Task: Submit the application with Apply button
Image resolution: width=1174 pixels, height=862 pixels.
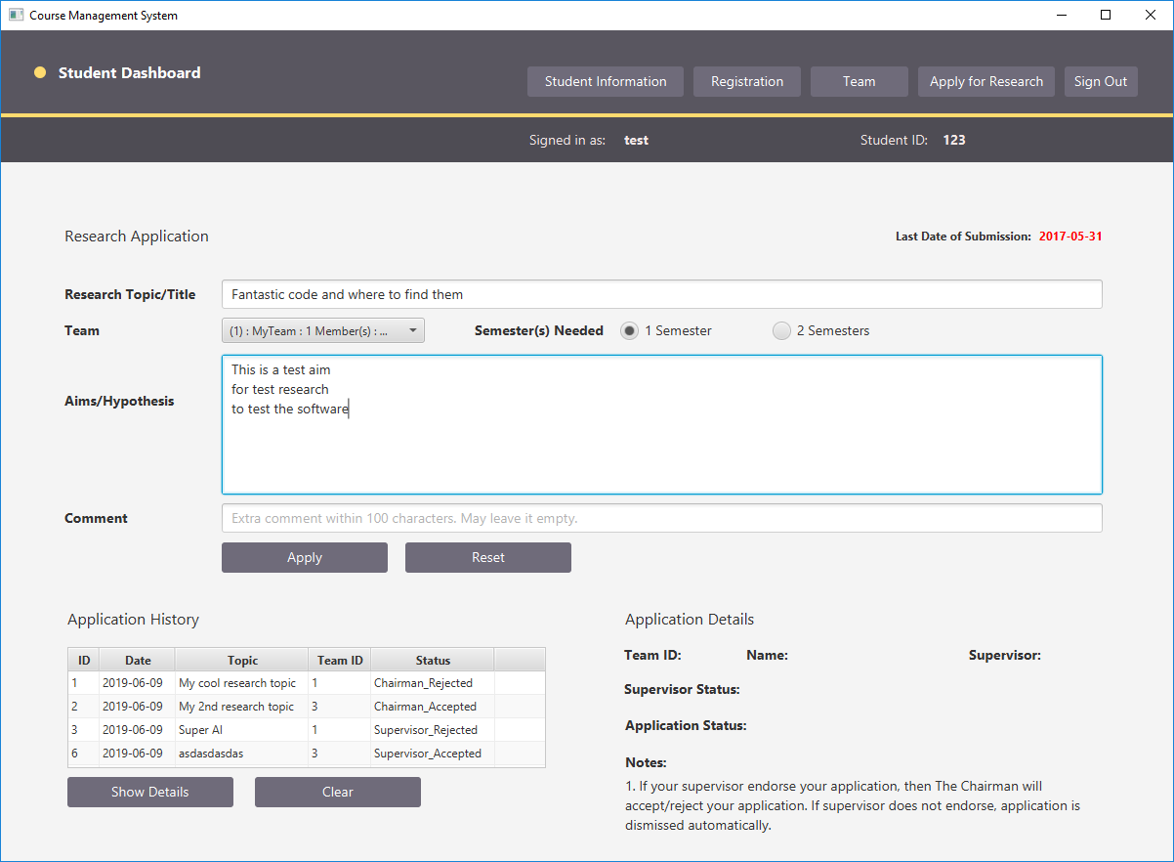Action: (305, 557)
